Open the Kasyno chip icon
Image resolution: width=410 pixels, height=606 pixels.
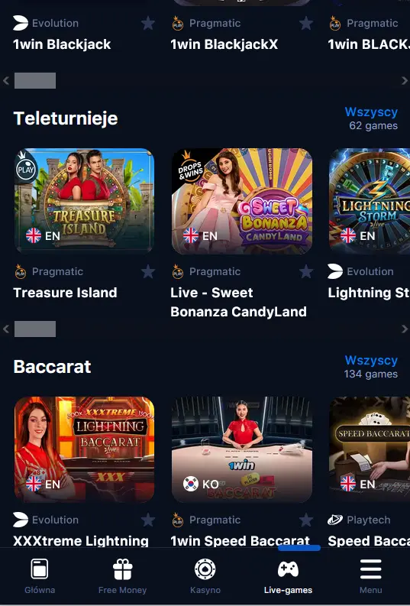(205, 569)
